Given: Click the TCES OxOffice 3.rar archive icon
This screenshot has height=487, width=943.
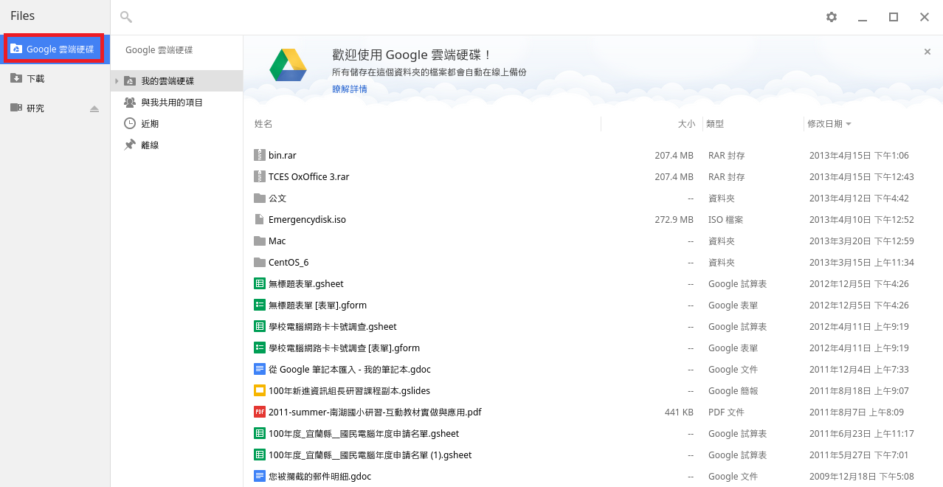Looking at the screenshot, I should (259, 177).
